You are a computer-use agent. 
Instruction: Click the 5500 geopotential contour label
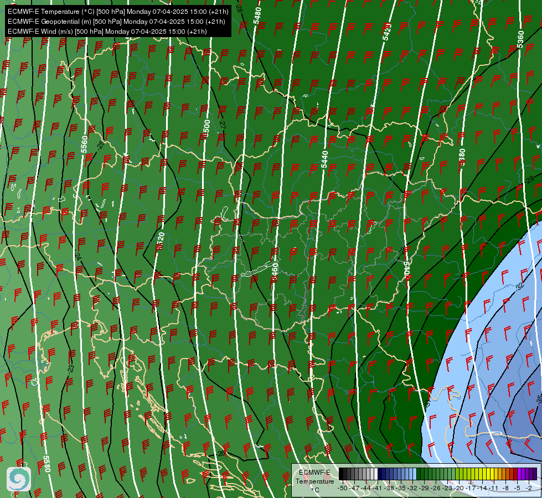click(207, 128)
